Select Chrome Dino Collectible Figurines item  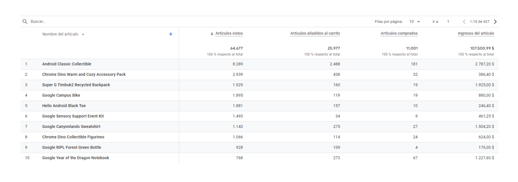[x=73, y=137]
